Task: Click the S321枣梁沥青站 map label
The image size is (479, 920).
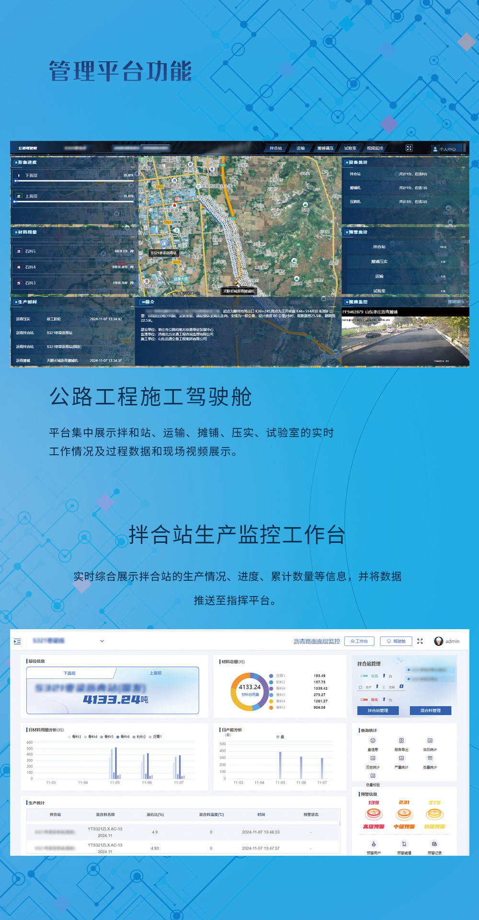Action: click(163, 253)
